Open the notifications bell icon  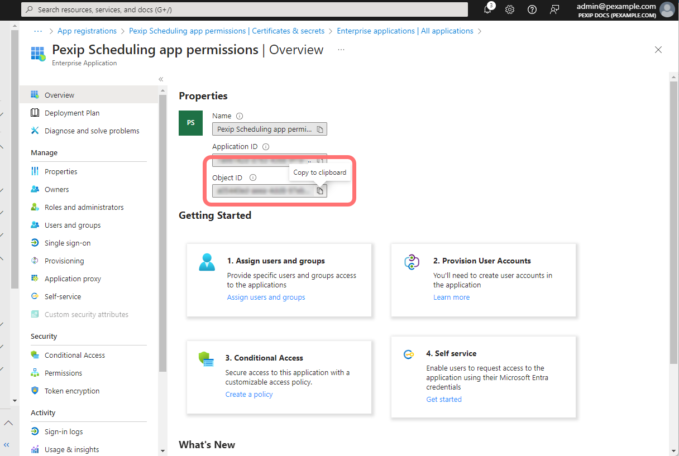[x=487, y=9]
